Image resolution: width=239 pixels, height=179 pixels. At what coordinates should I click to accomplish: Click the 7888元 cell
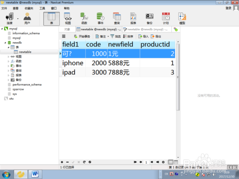(123, 72)
